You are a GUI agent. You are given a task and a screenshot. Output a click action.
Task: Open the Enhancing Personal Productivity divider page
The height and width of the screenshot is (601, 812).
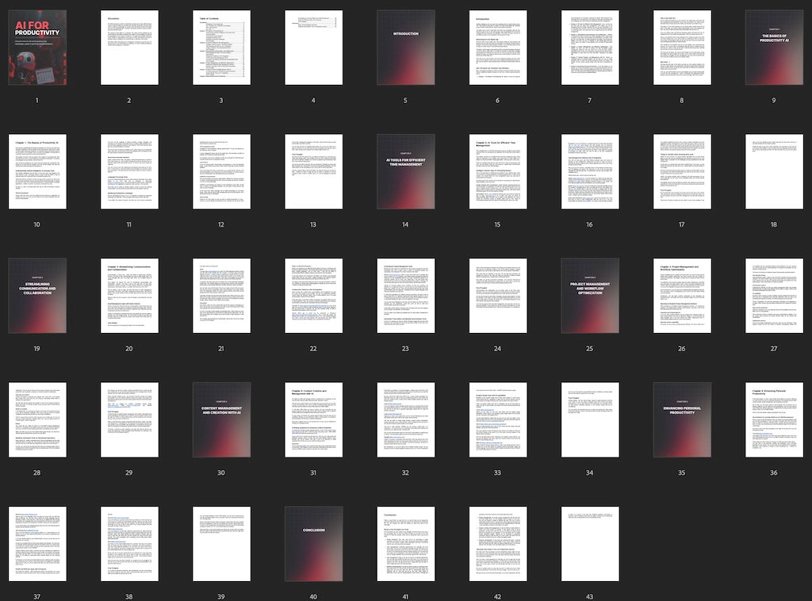click(681, 419)
